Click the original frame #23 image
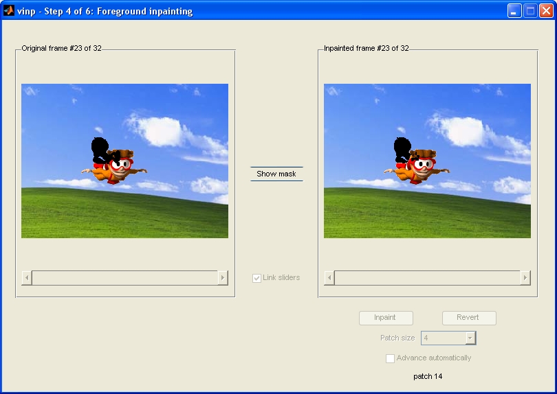The width and height of the screenshot is (557, 394). [x=124, y=161]
